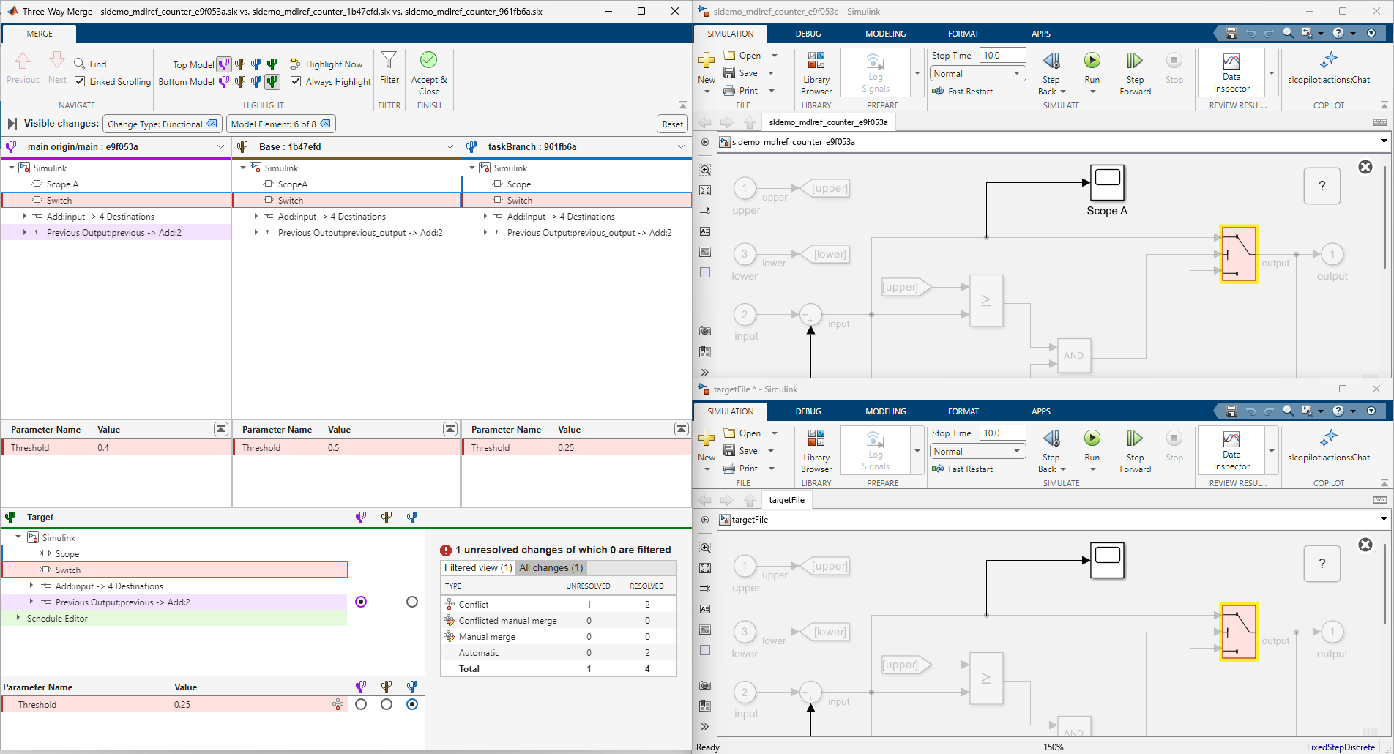Click Annotation tool in sldemo_mdlref_counter palette
The height and width of the screenshot is (754, 1394).
point(705,231)
